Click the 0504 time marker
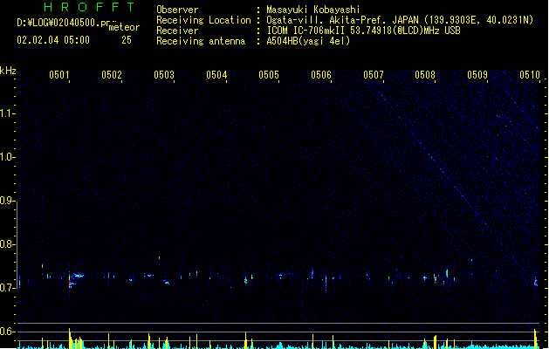 (x=216, y=75)
